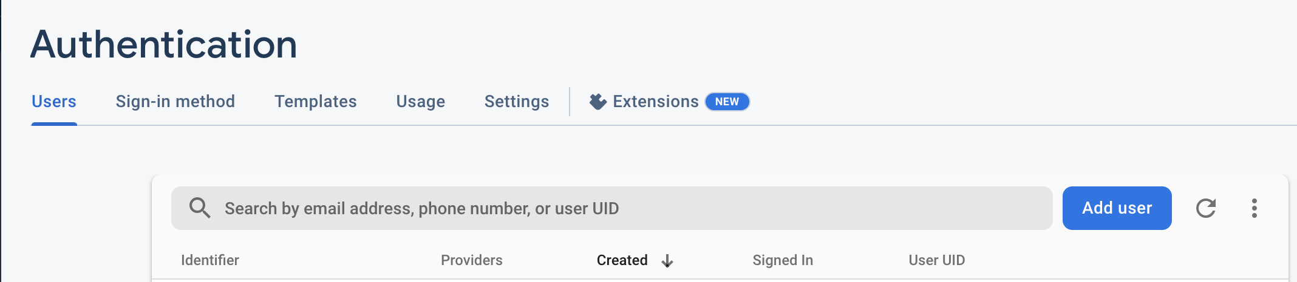Screen dimensions: 1297x282
Task: View the Usage tab
Action: click(421, 102)
